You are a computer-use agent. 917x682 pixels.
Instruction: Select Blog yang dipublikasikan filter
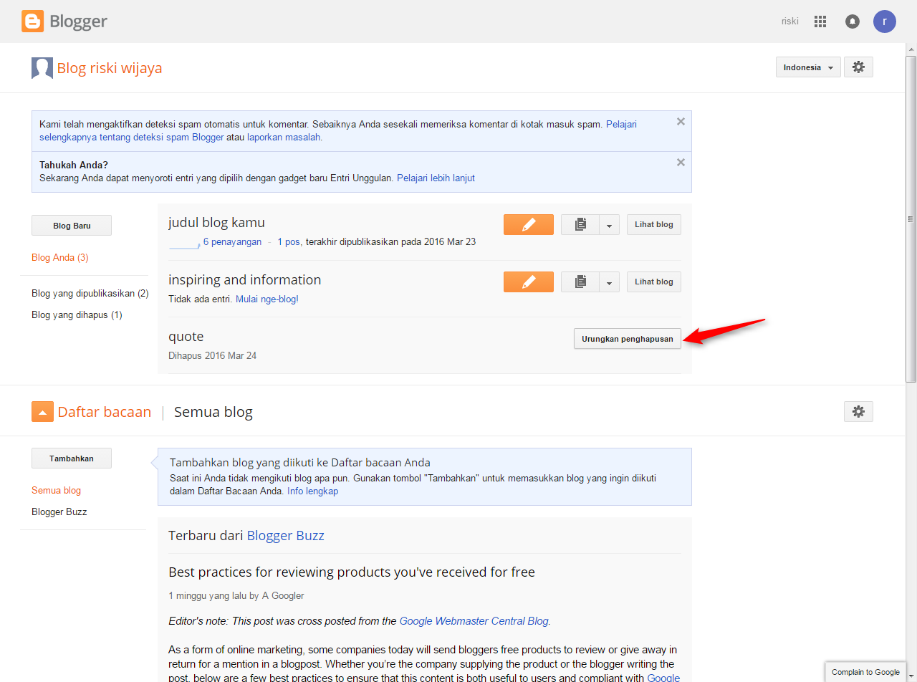point(90,293)
